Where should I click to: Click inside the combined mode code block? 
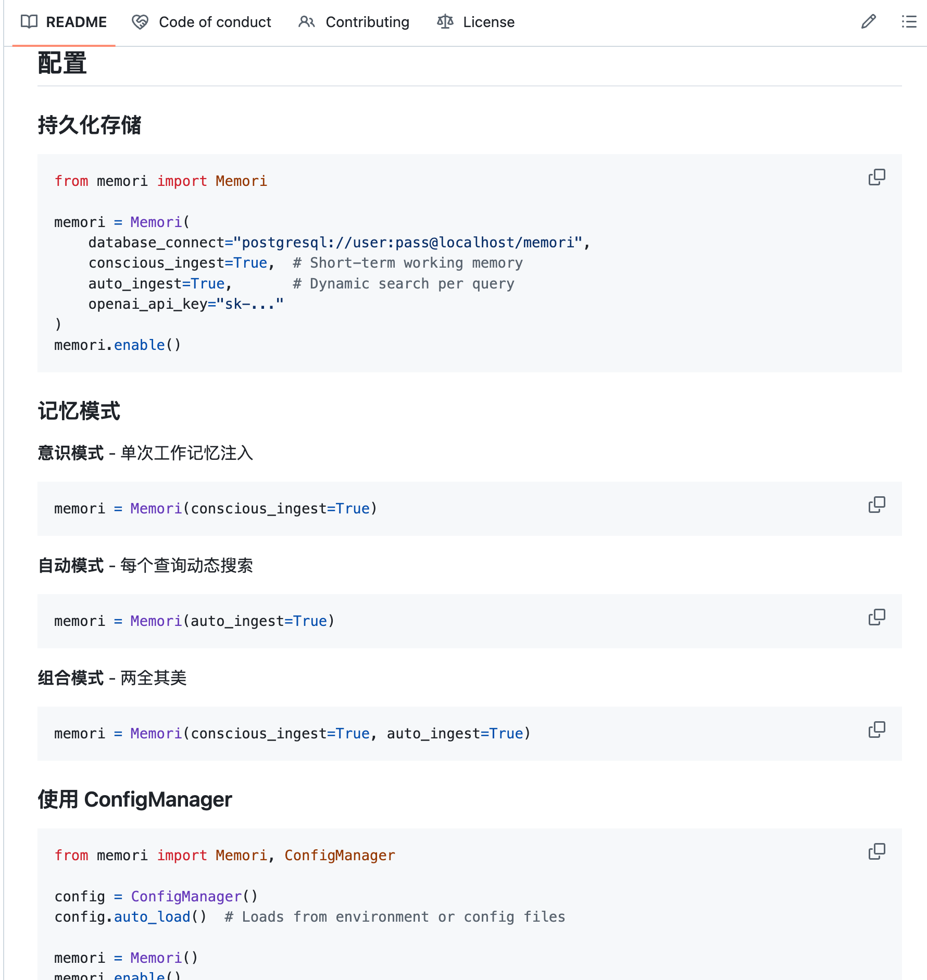[292, 733]
